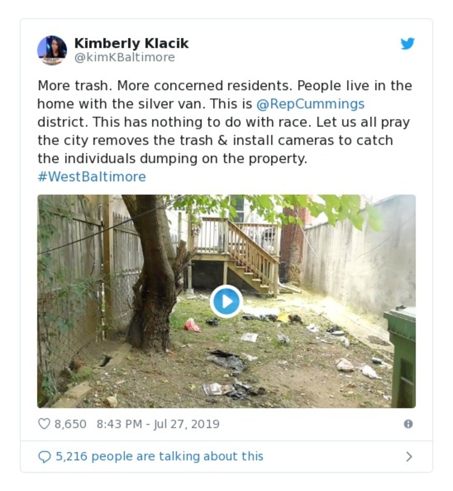Like the tweet with the heart icon
Screen dimensions: 453x491
(x=44, y=424)
